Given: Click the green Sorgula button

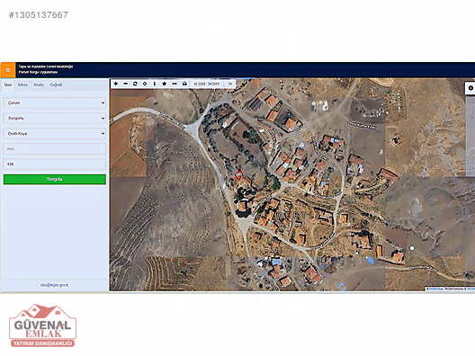Looking at the screenshot, I should 55,179.
